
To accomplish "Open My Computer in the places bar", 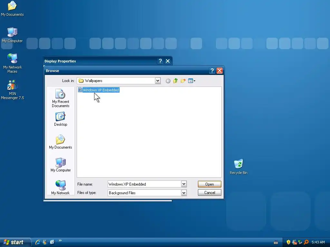I will 61,165.
